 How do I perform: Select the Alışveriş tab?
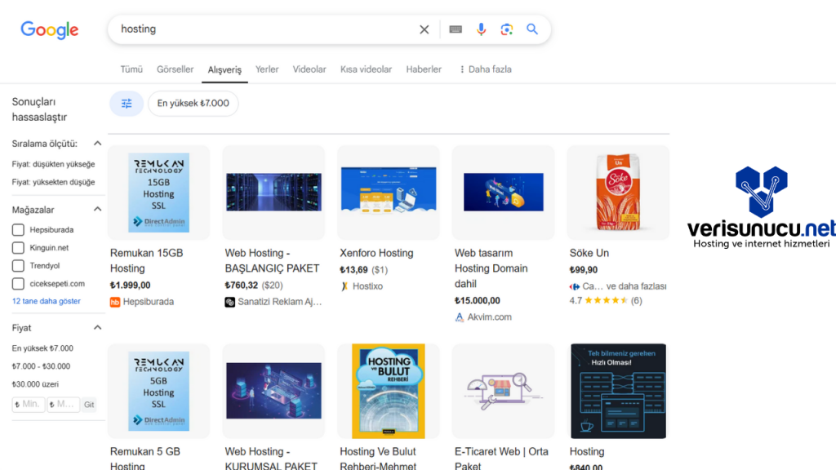click(225, 70)
